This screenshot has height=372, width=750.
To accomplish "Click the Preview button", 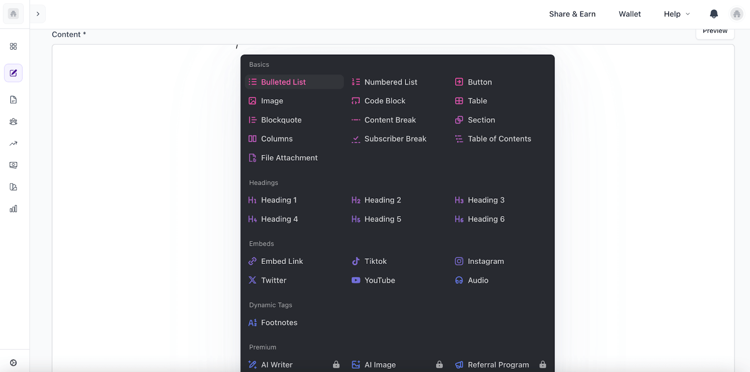I will pyautogui.click(x=715, y=32).
